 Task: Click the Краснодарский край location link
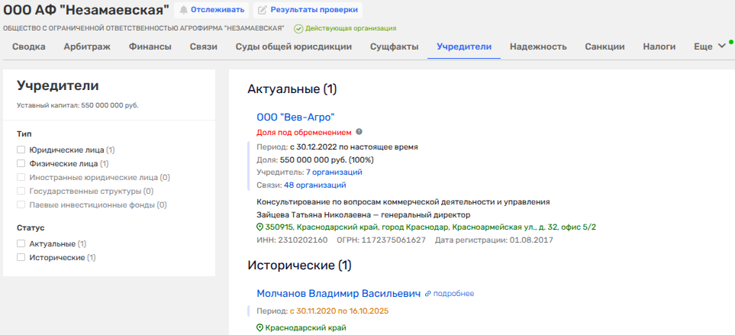[x=305, y=328]
